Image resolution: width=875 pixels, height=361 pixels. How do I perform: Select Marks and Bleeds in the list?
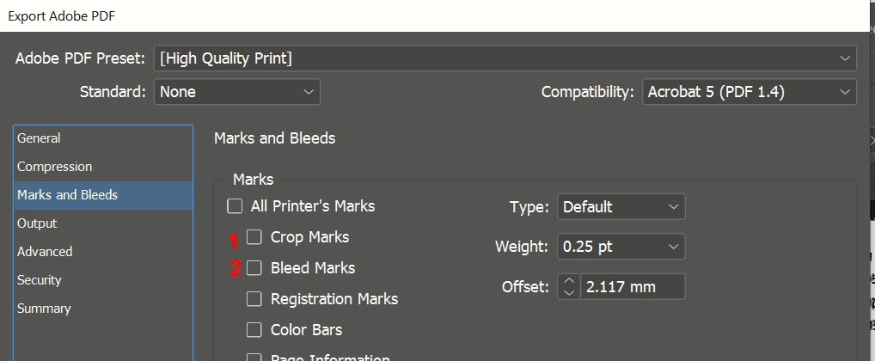tap(68, 195)
